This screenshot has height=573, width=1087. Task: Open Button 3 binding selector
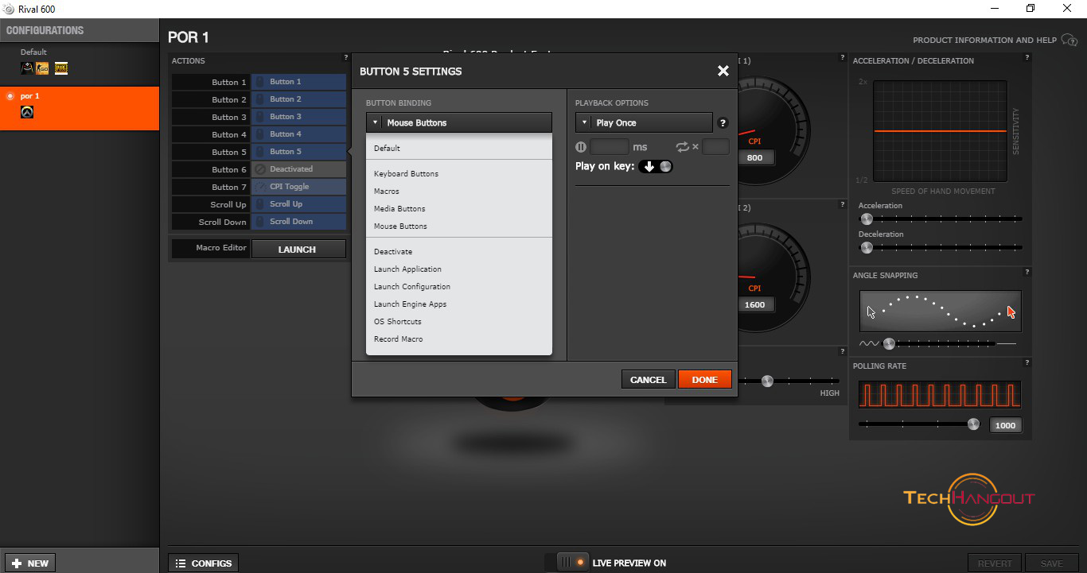298,117
